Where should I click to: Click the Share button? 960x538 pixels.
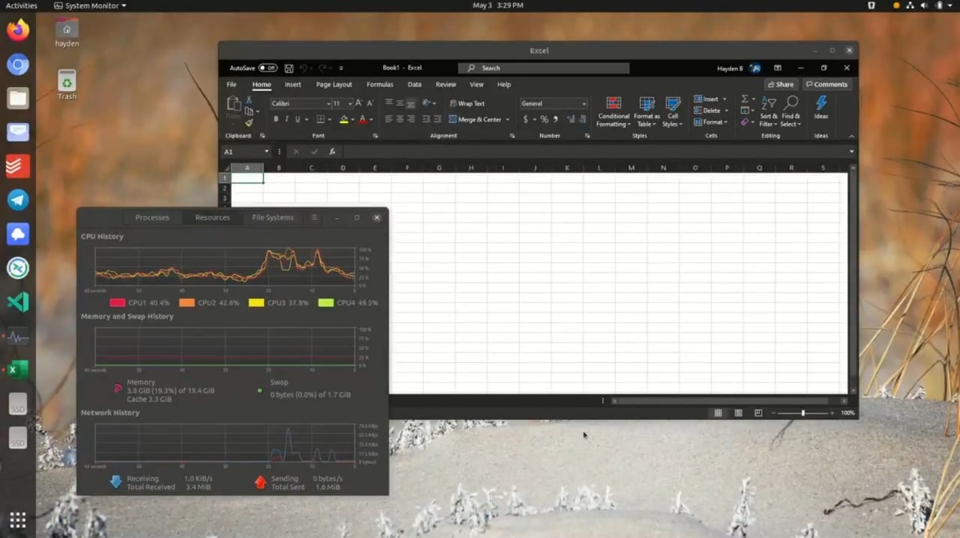781,84
